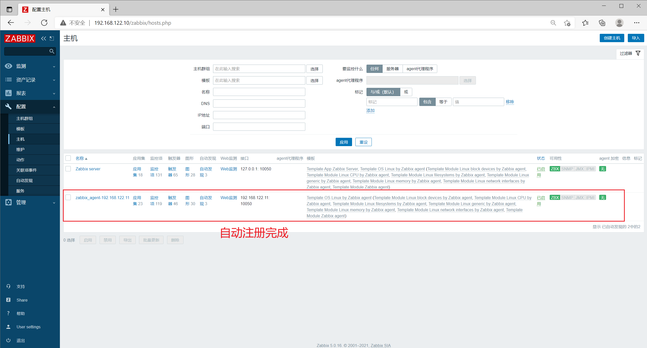
Task: Click the browser zoom magnifier icon
Action: point(553,23)
